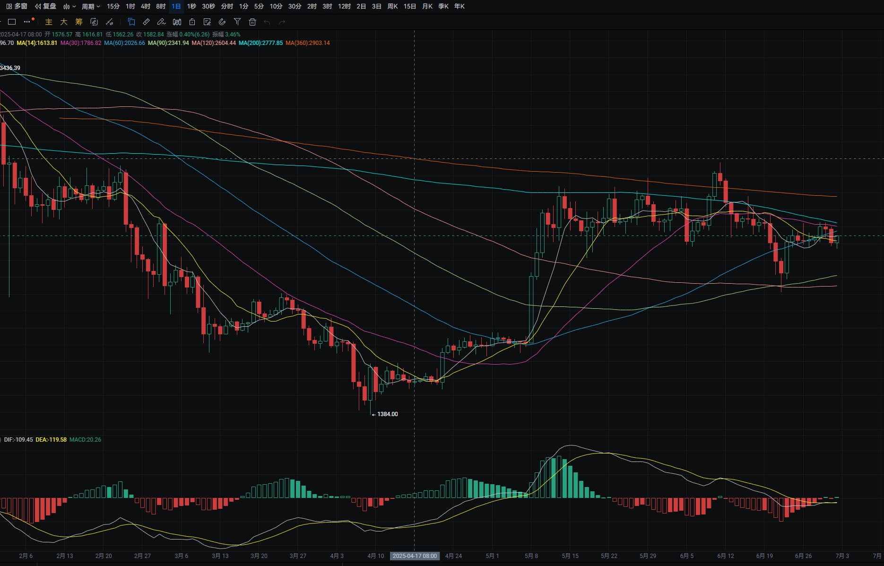Image resolution: width=884 pixels, height=566 pixels.
Task: Click the trash delete drawings icon
Action: point(252,22)
